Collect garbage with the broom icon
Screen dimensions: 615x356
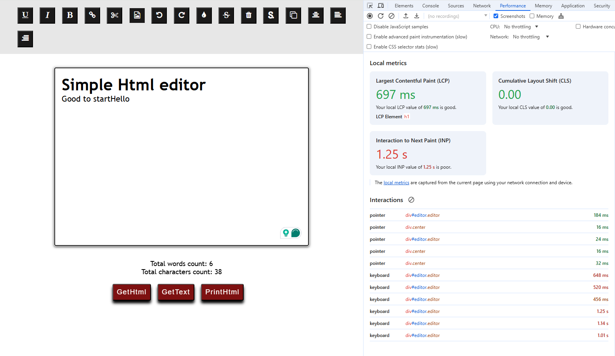(x=561, y=16)
